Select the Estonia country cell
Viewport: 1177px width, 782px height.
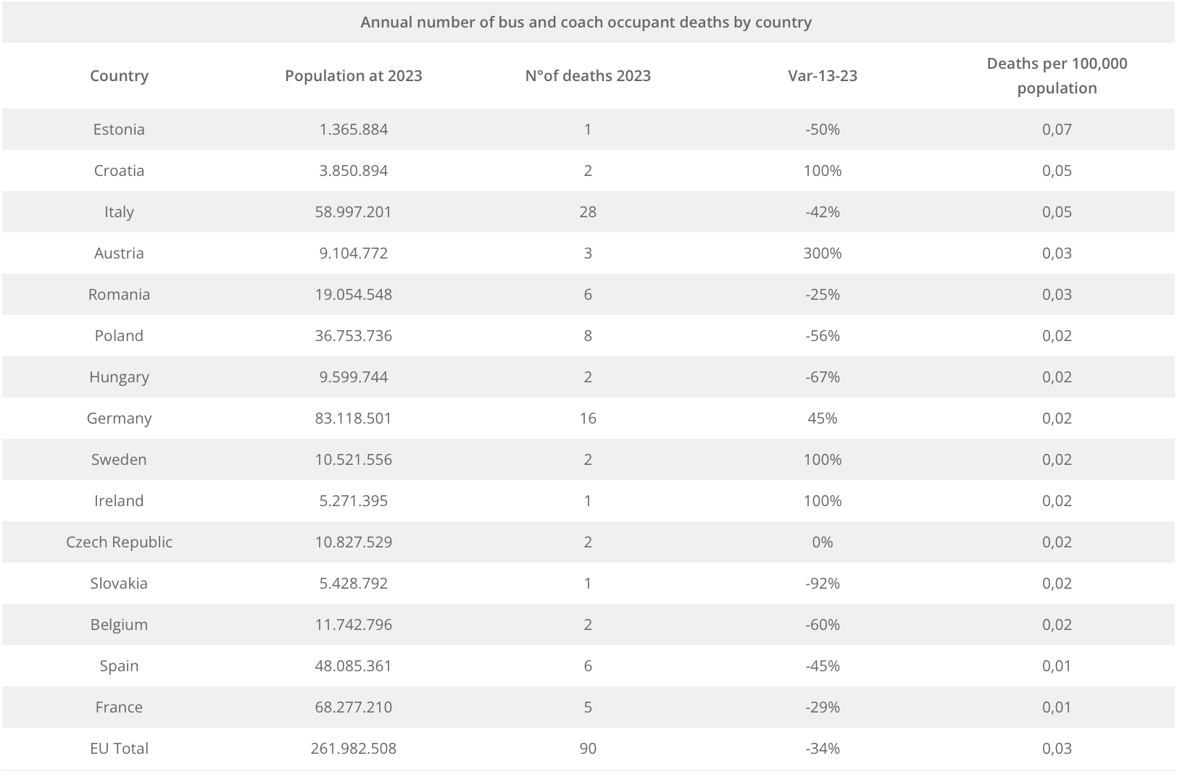tap(119, 130)
